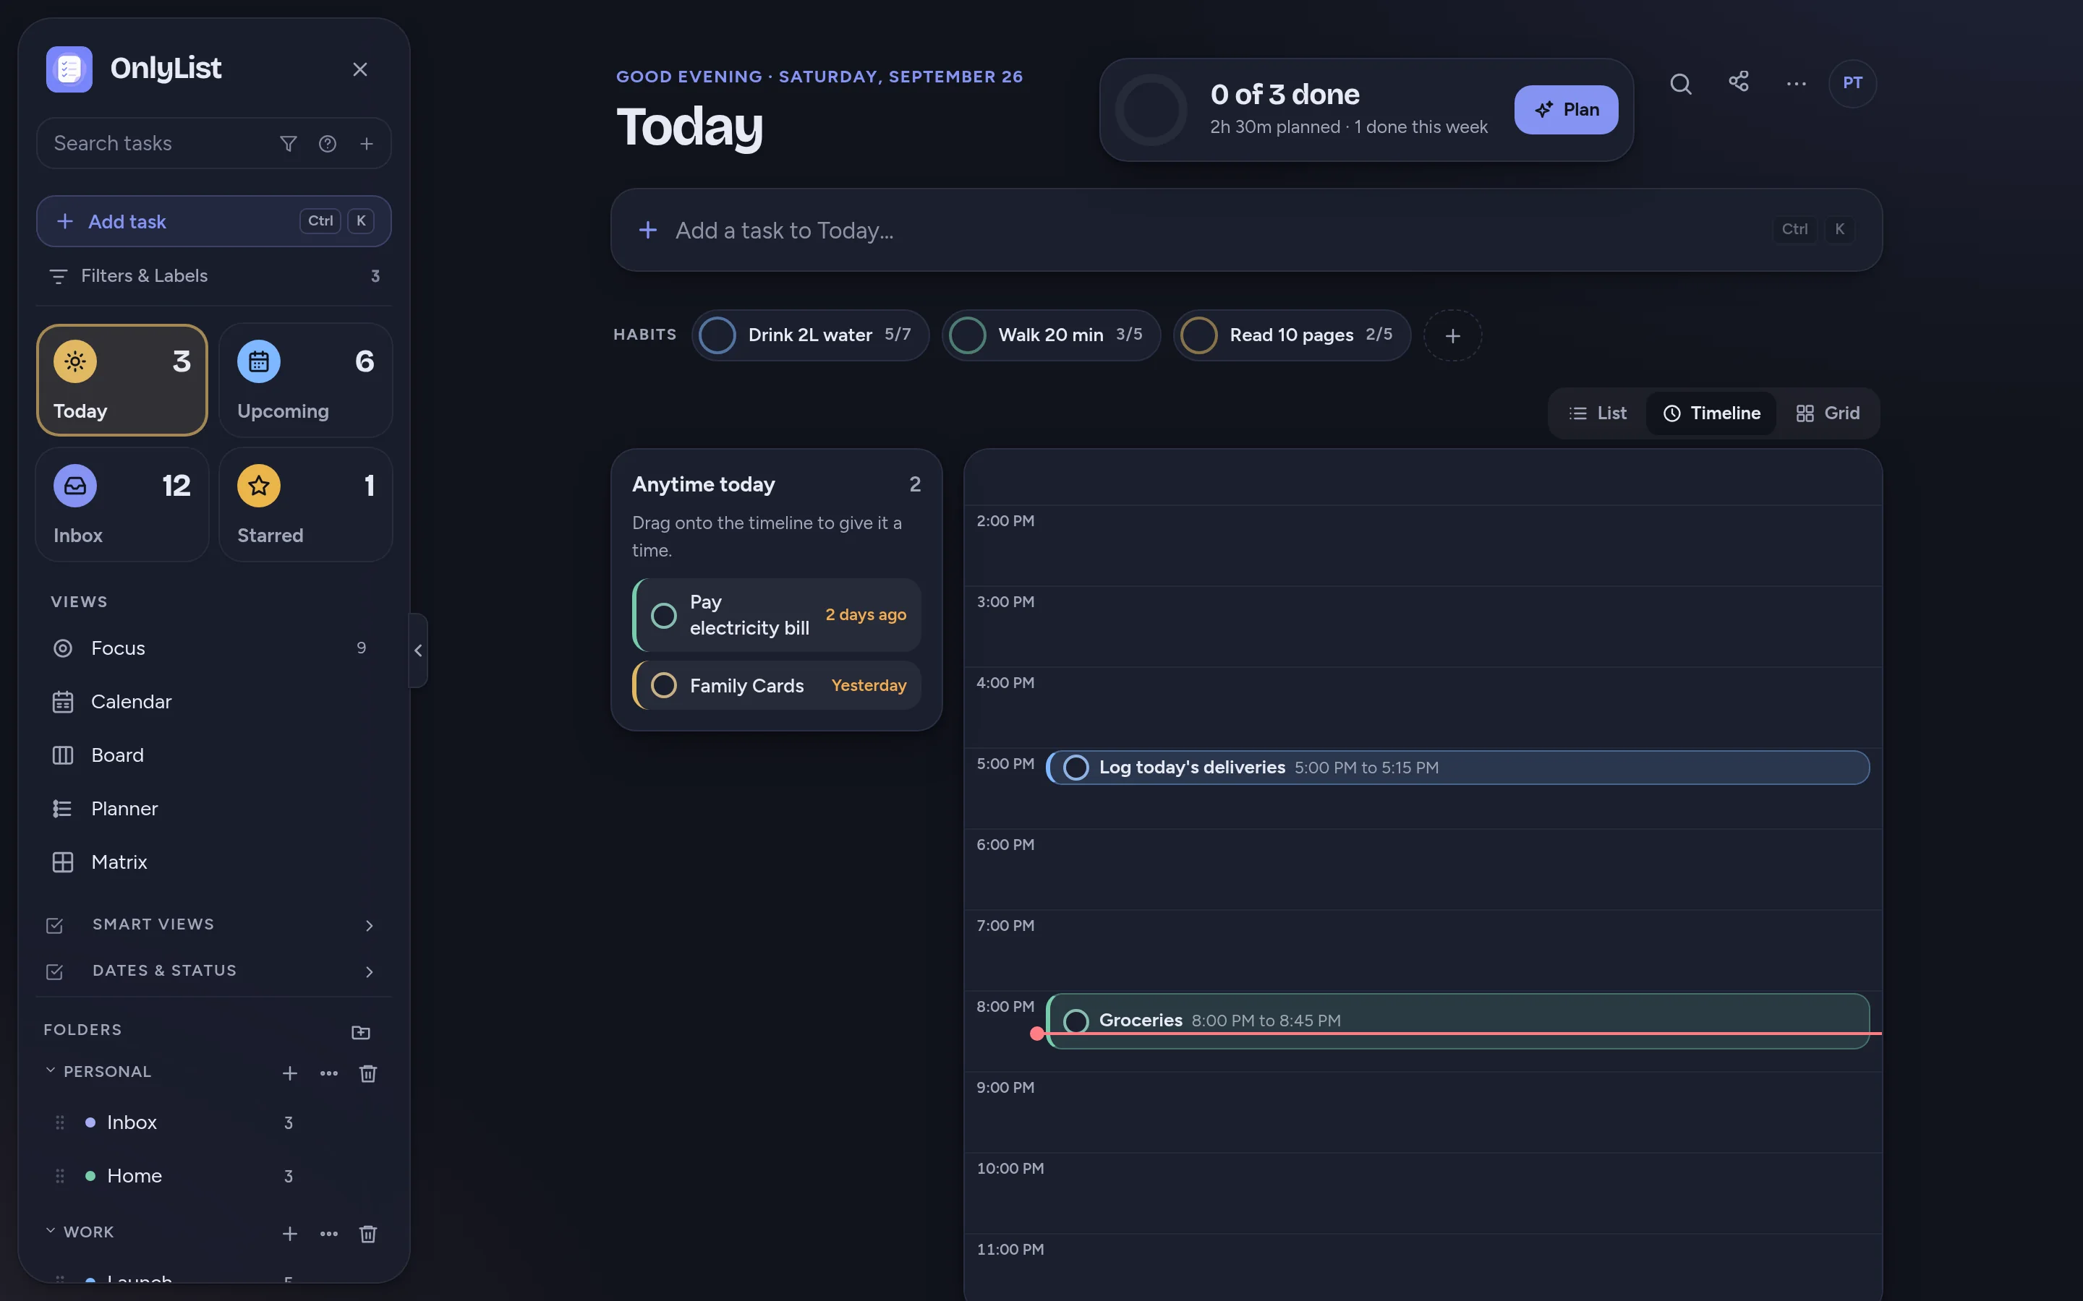Collapse the Work folder chevron

point(50,1230)
